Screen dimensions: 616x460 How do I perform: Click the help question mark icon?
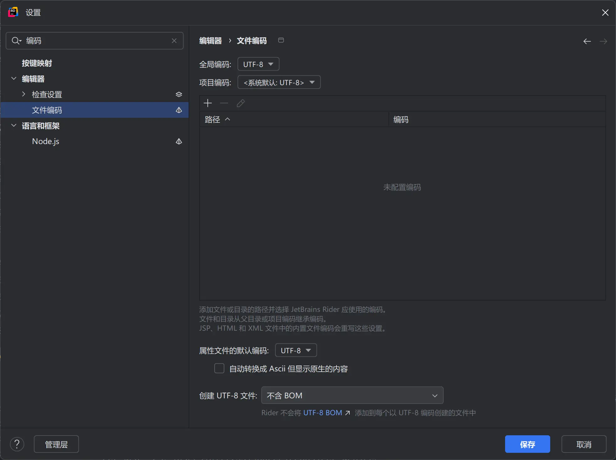17,444
